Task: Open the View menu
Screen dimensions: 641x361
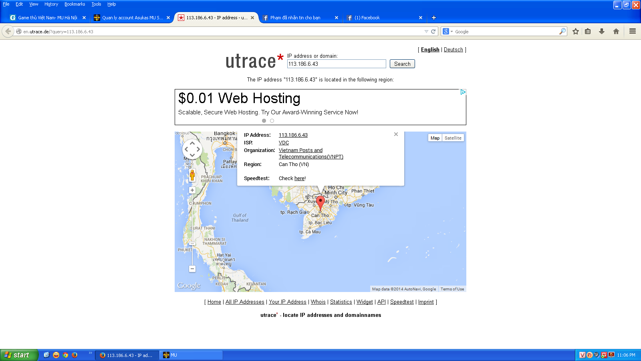Action: [x=34, y=4]
